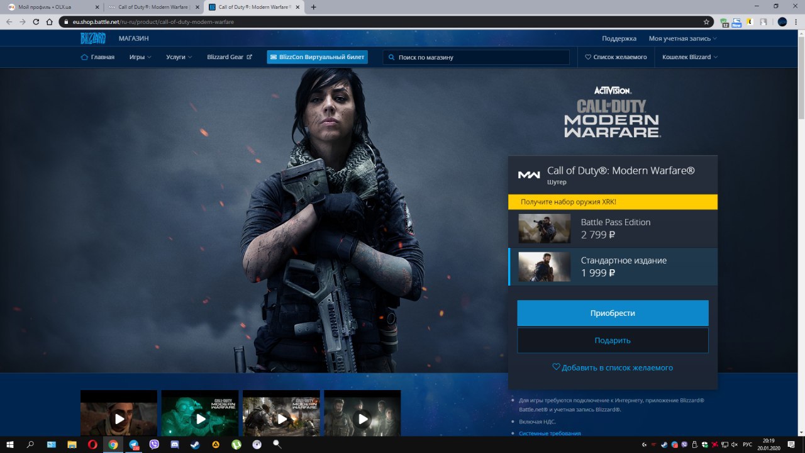The width and height of the screenshot is (805, 453).
Task: Open Viber from the taskbar
Action: (x=155, y=444)
